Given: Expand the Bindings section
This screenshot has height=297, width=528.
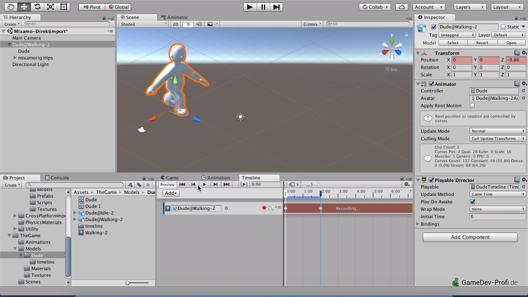Looking at the screenshot, I should tap(418, 224).
